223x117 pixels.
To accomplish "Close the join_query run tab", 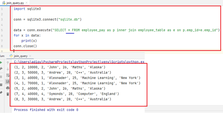I will (30, 56).
